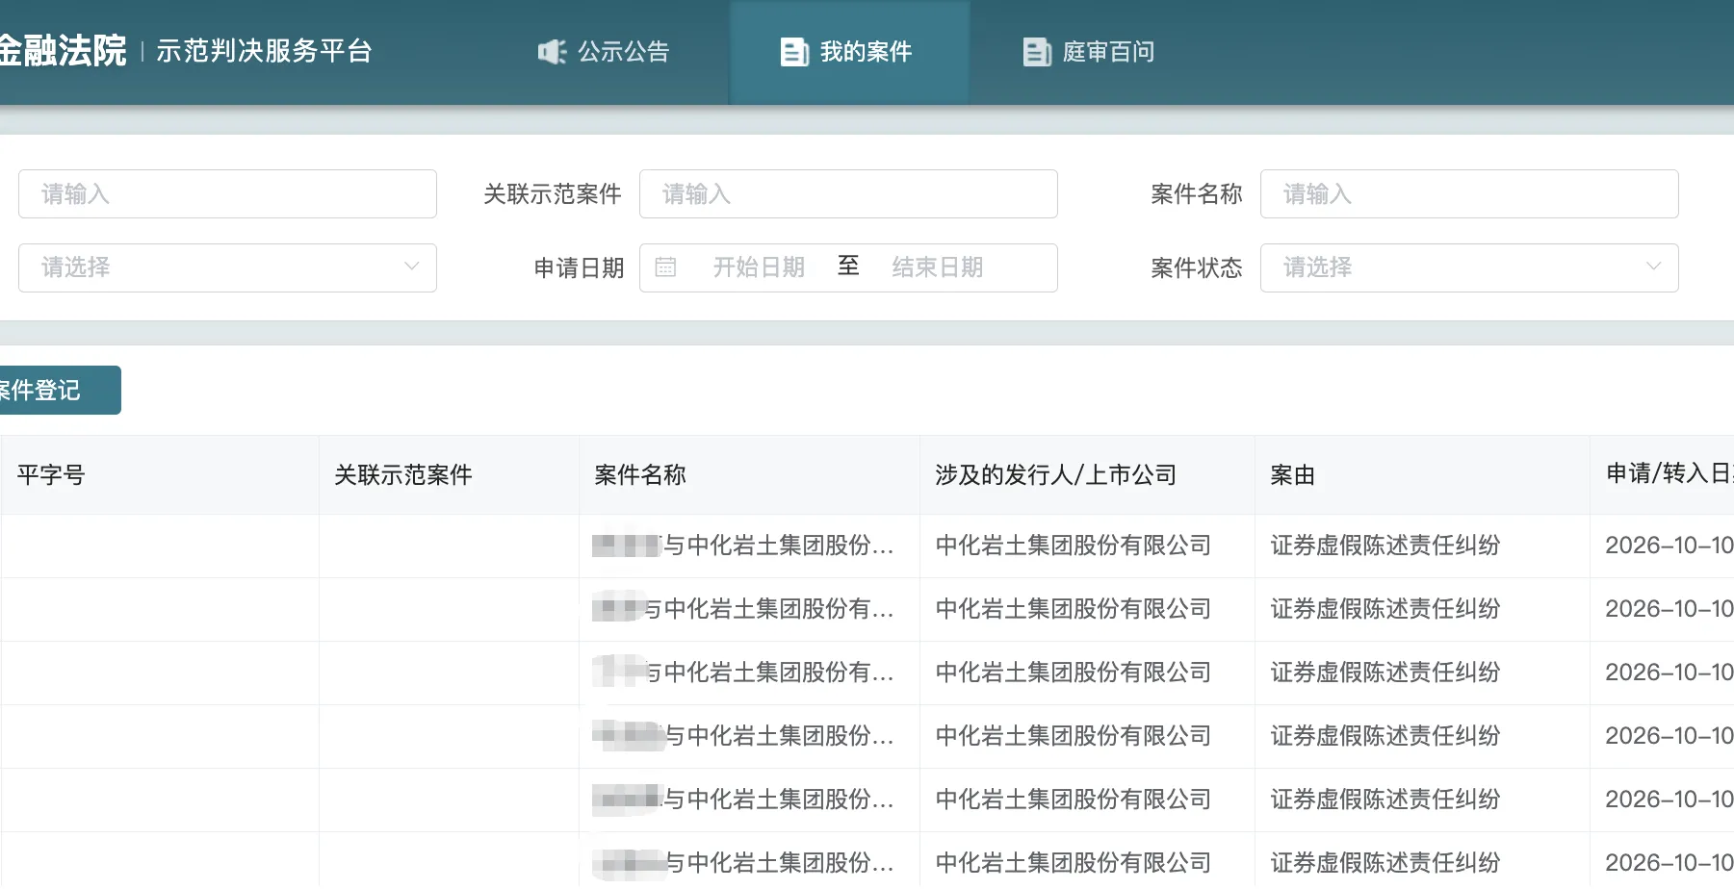Switch to the 庭审百问 tab
The width and height of the screenshot is (1734, 889).
(1089, 52)
